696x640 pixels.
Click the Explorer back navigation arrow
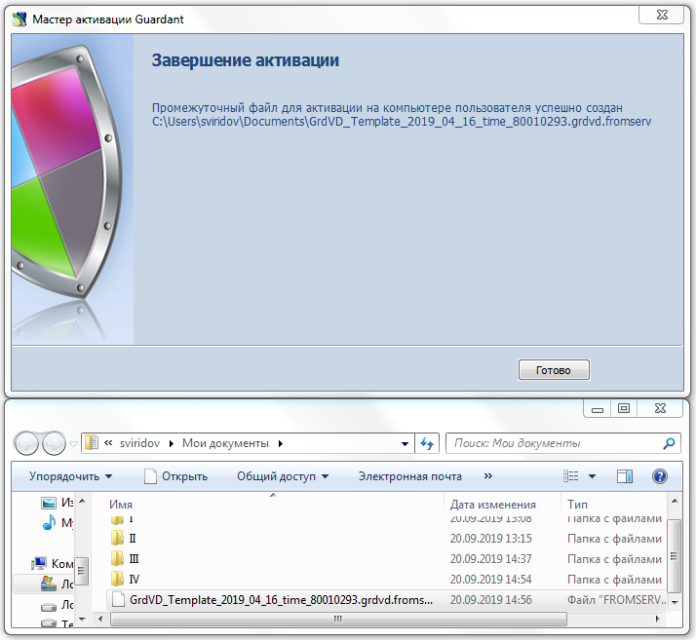[x=28, y=443]
